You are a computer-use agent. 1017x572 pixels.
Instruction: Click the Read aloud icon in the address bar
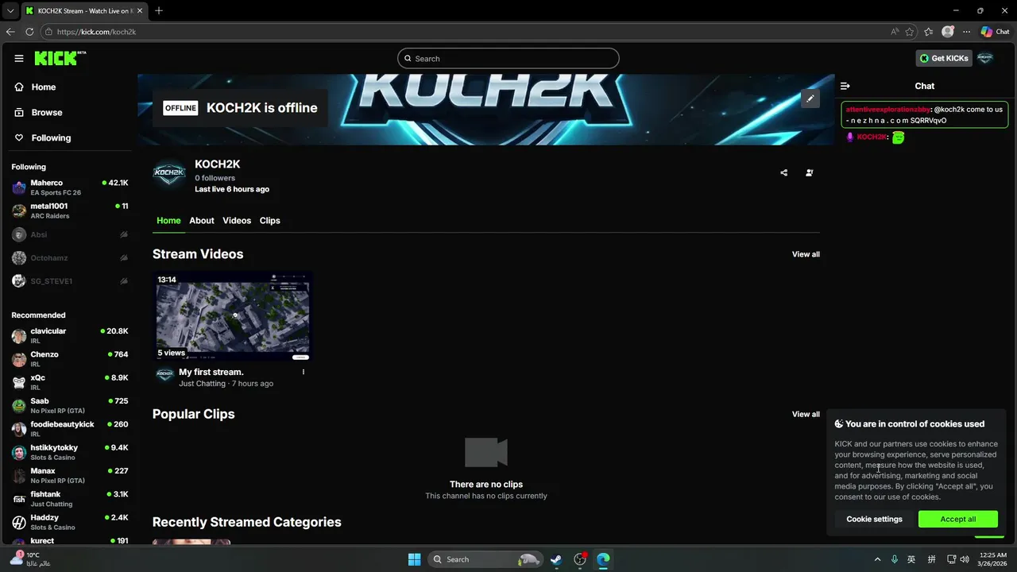895,32
